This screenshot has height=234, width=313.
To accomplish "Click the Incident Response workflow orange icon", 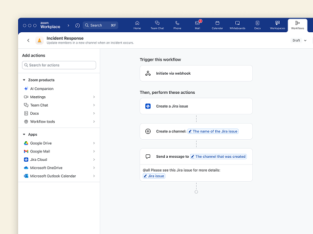I will coord(39,41).
